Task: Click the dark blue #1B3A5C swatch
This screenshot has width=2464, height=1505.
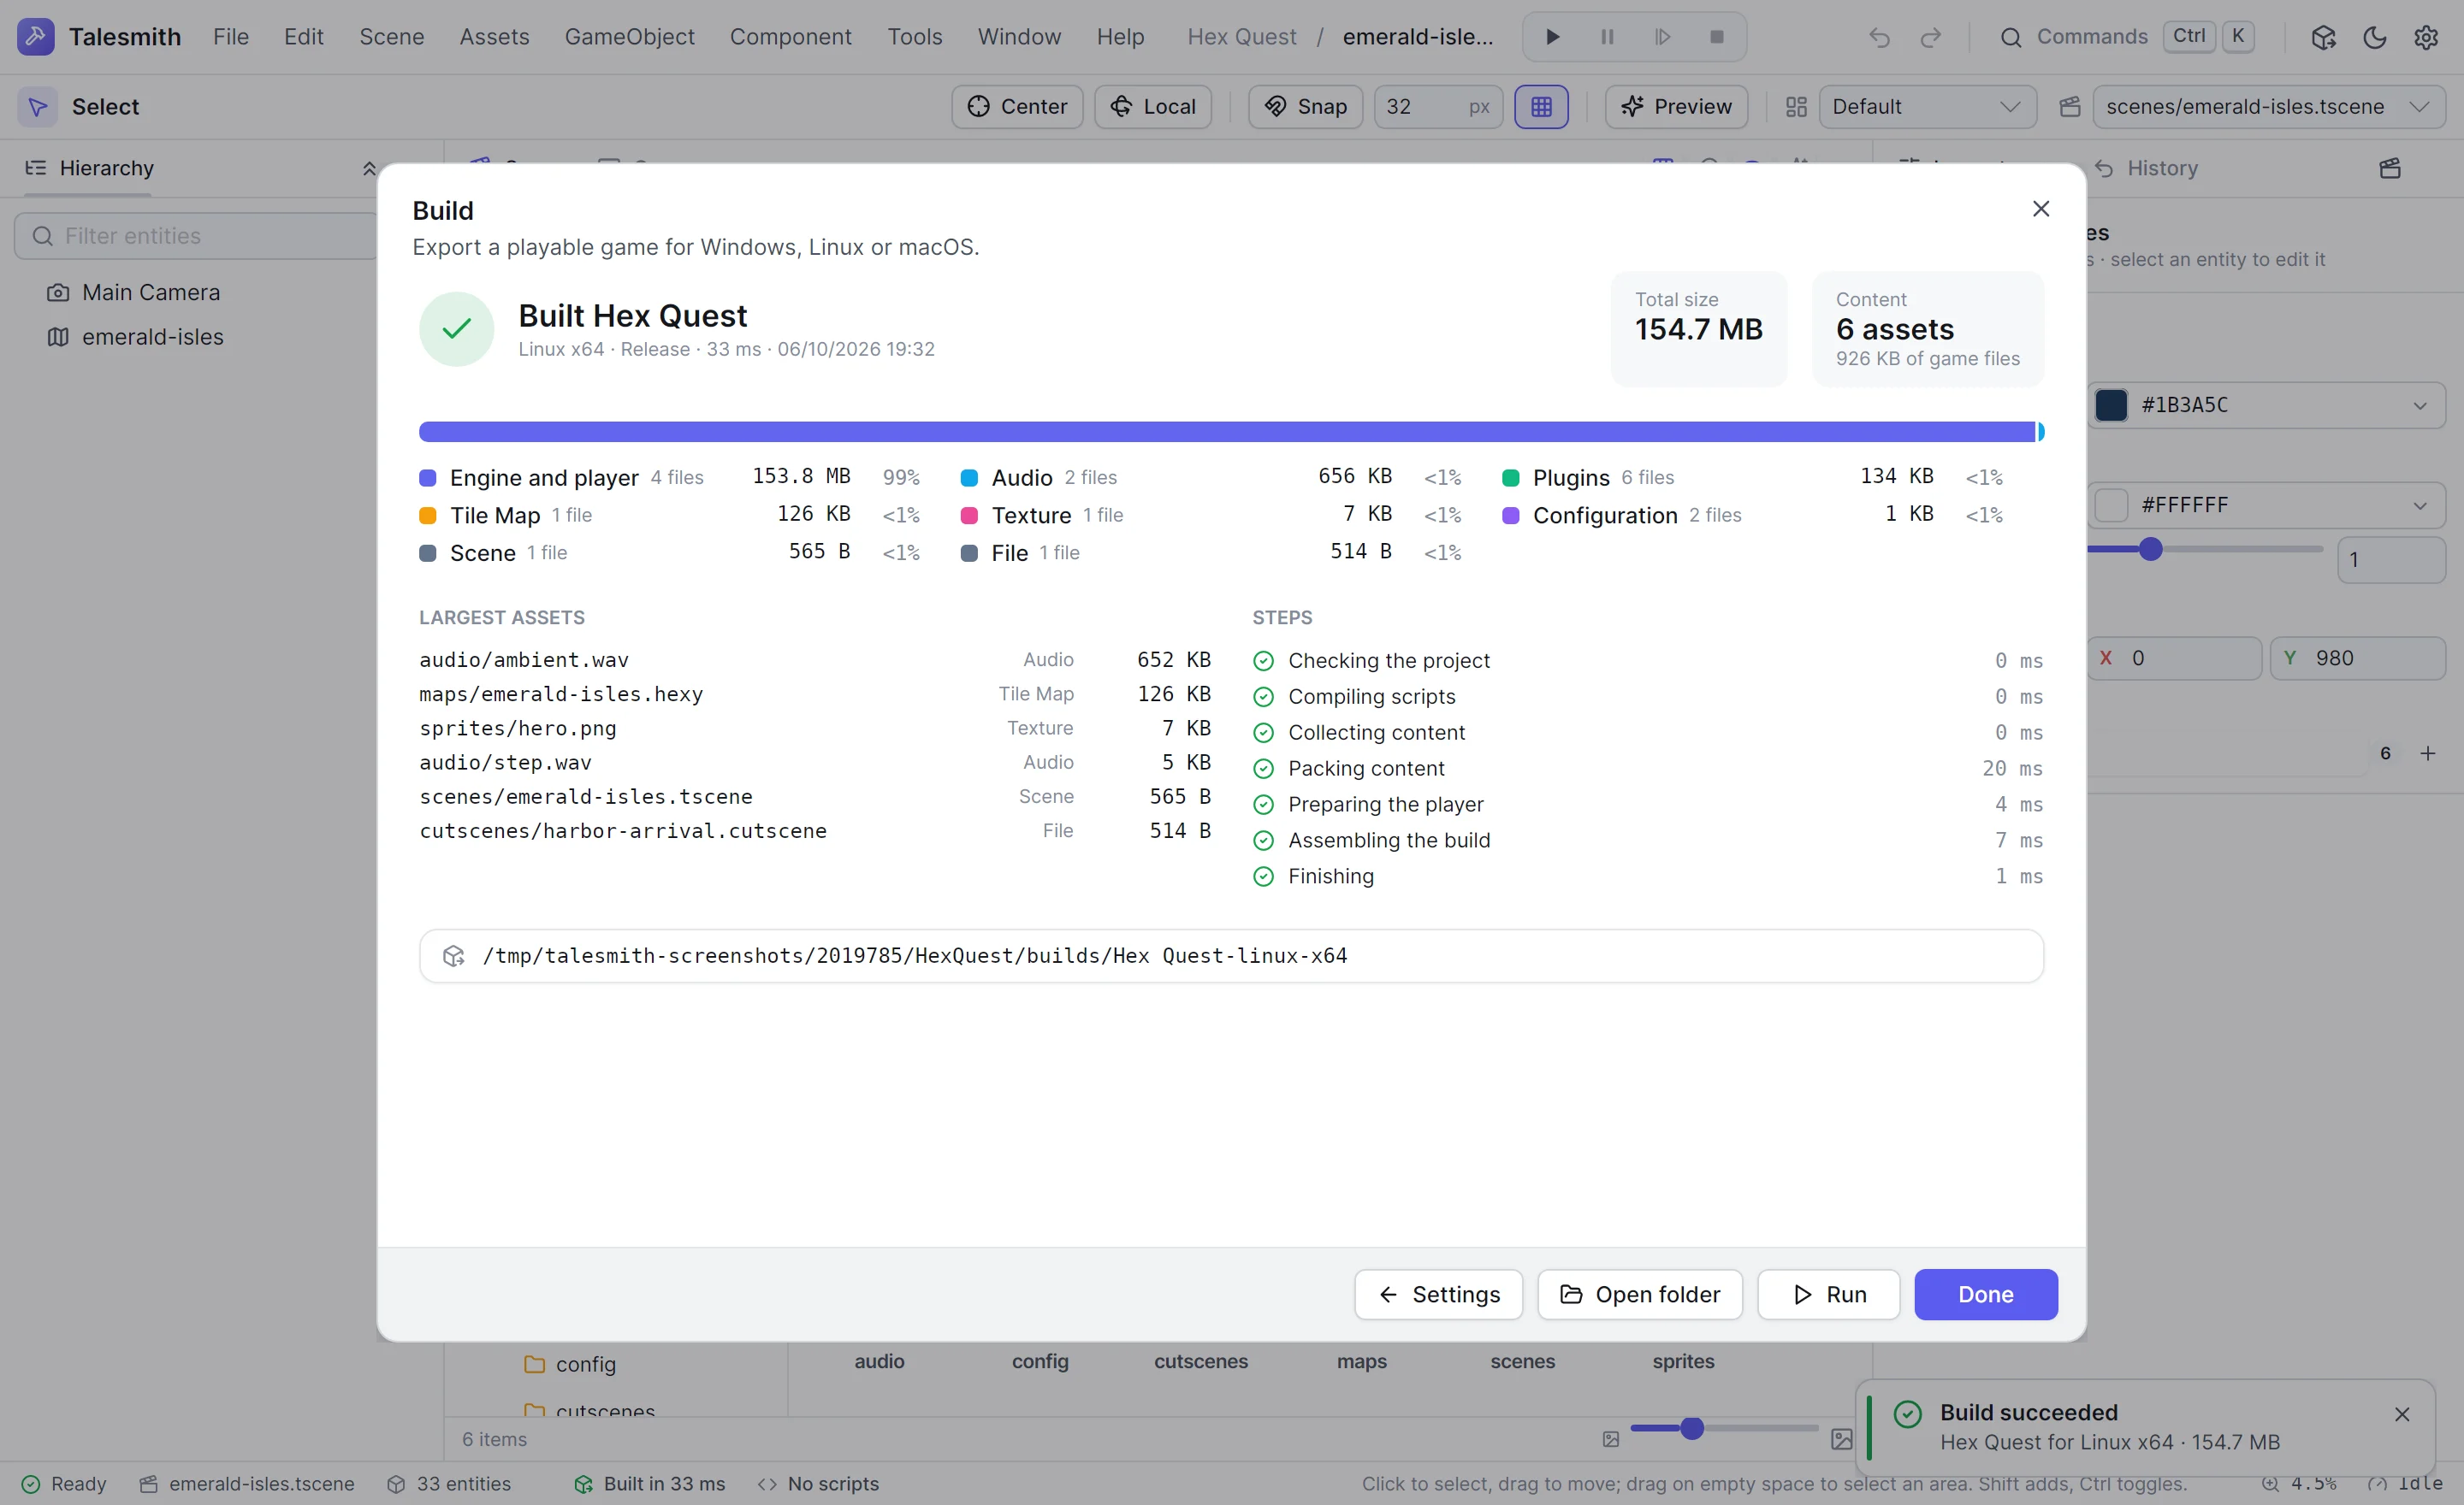Action: 2111,405
